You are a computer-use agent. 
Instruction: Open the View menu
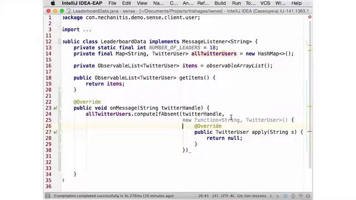tap(142, 3)
